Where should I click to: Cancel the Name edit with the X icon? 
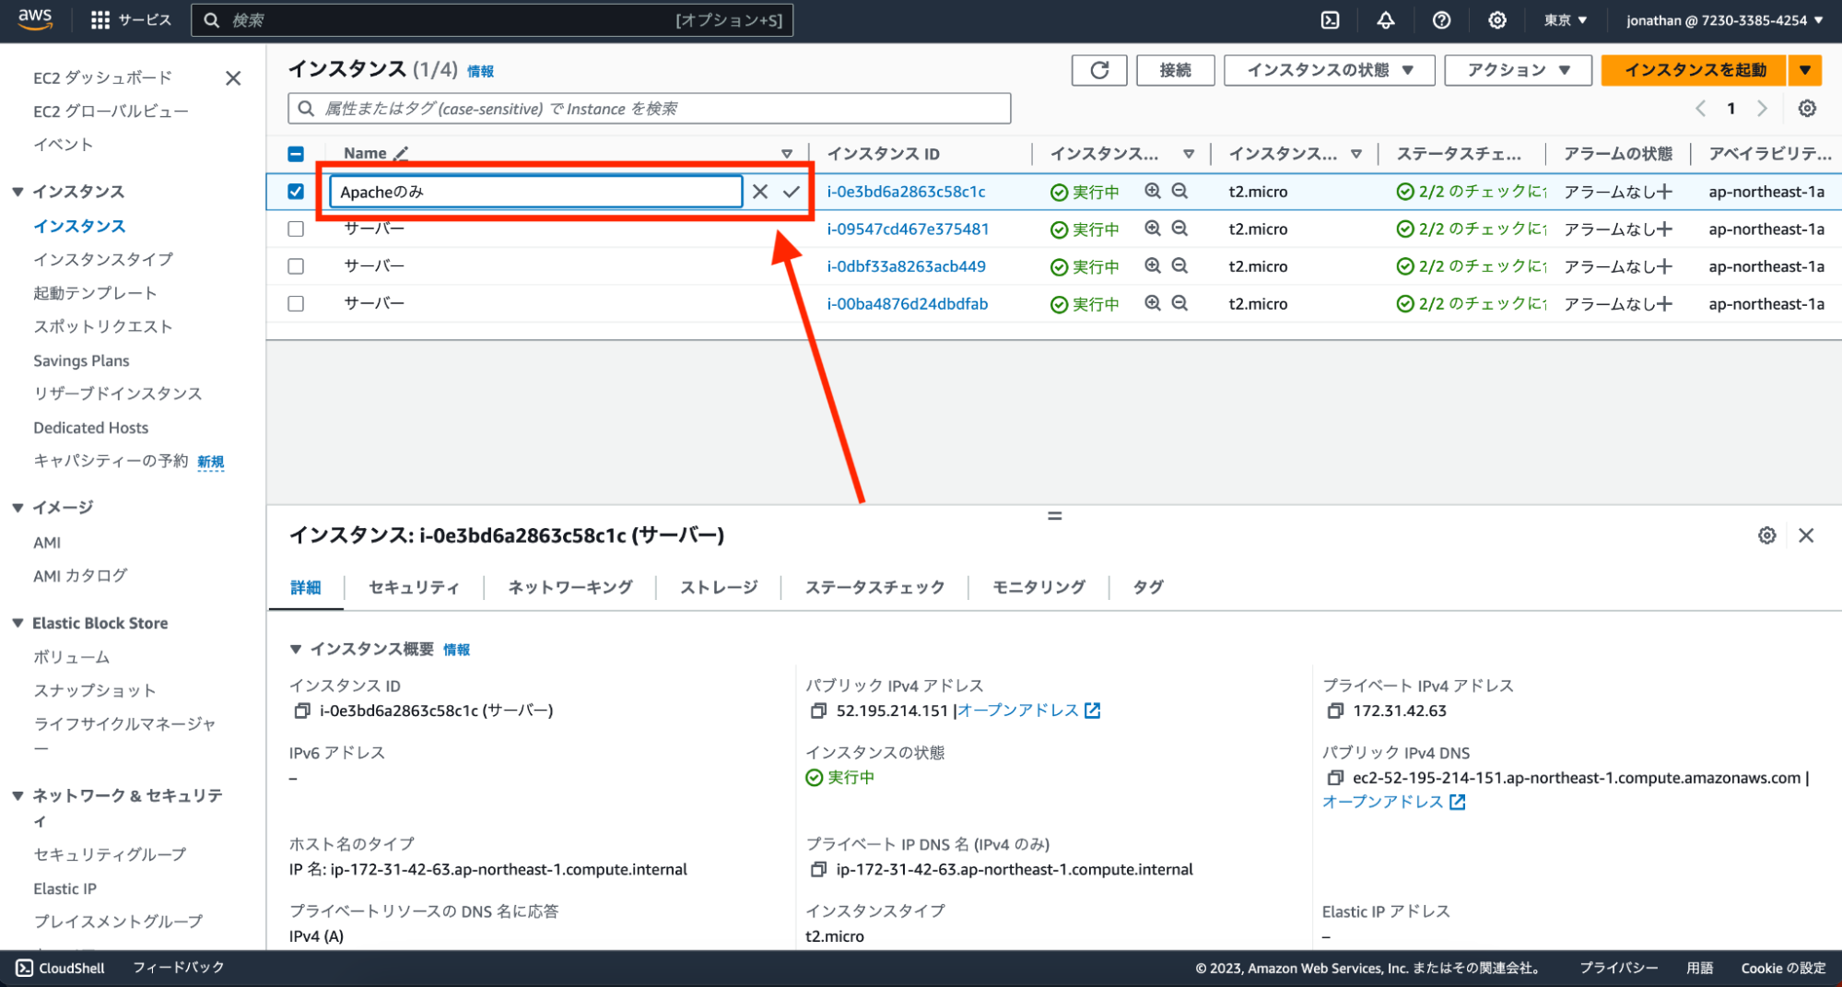click(x=760, y=192)
